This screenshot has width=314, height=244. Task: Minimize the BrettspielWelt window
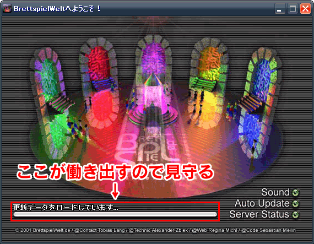279,9
